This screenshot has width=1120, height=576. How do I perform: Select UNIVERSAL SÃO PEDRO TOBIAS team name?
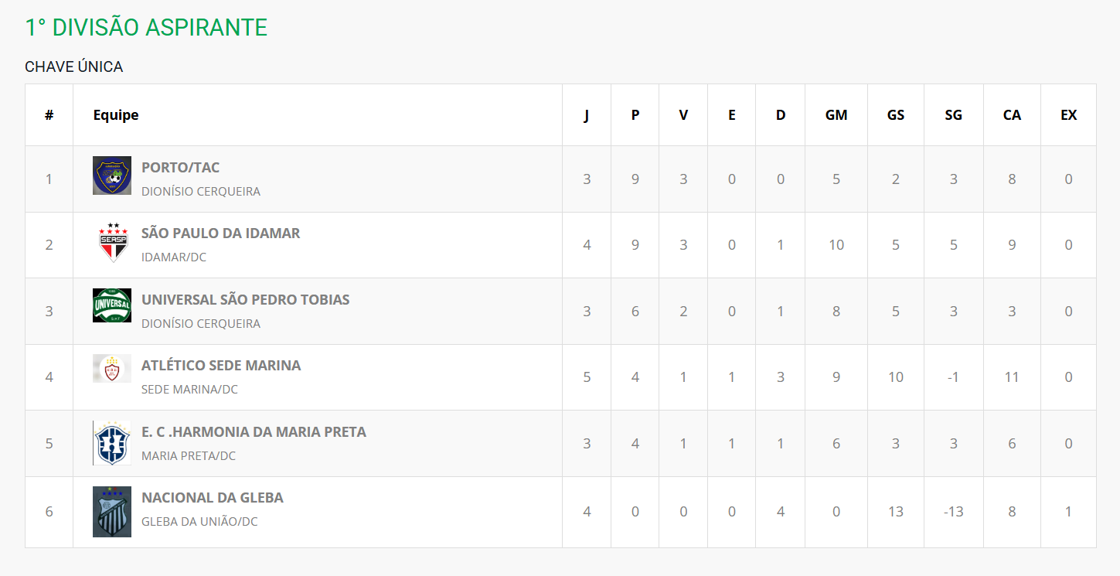(x=245, y=300)
